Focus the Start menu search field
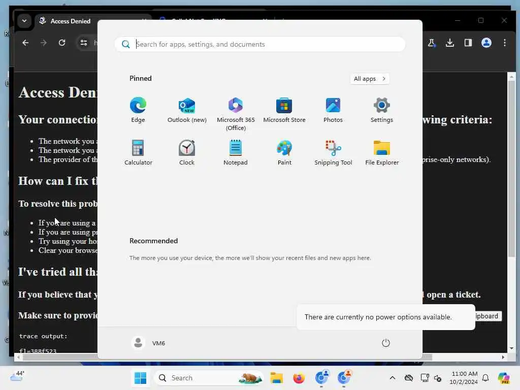This screenshot has height=390, width=520. [260, 44]
